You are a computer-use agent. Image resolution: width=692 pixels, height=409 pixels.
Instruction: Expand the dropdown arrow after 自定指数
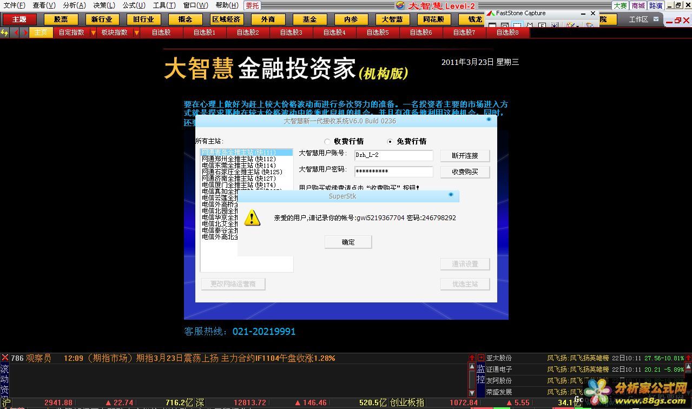click(x=93, y=32)
